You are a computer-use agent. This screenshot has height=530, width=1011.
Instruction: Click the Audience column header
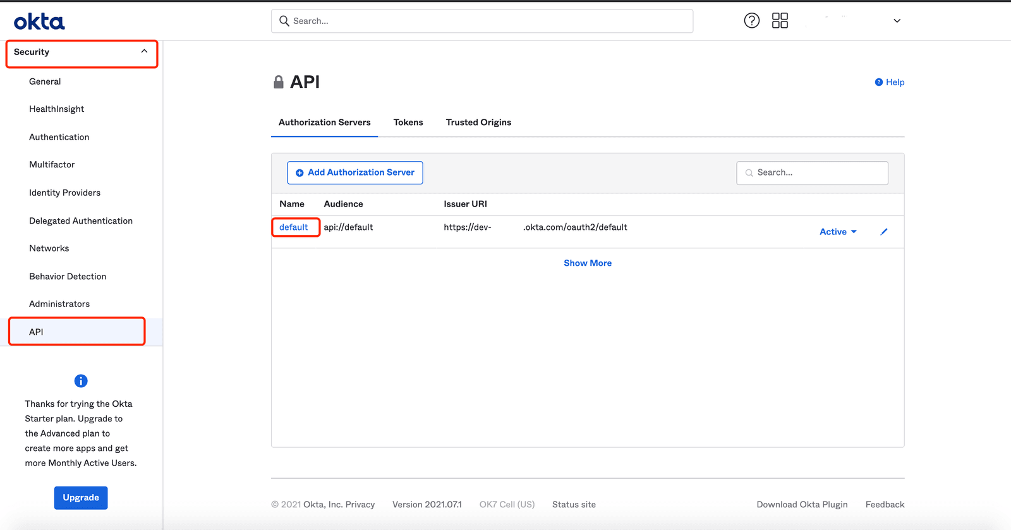(x=343, y=204)
